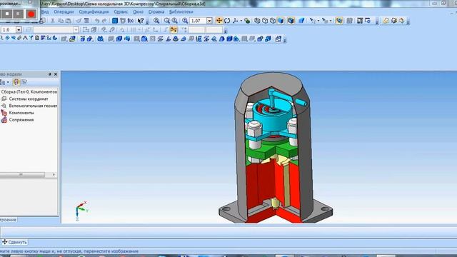Expand the view toolbar overflow arrow

pyautogui.click(x=377, y=21)
